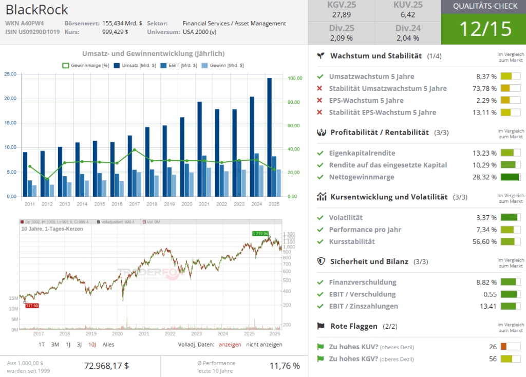Click the sprout icon beside Wachstum und Stabilität
The image size is (526, 377).
pos(321,55)
